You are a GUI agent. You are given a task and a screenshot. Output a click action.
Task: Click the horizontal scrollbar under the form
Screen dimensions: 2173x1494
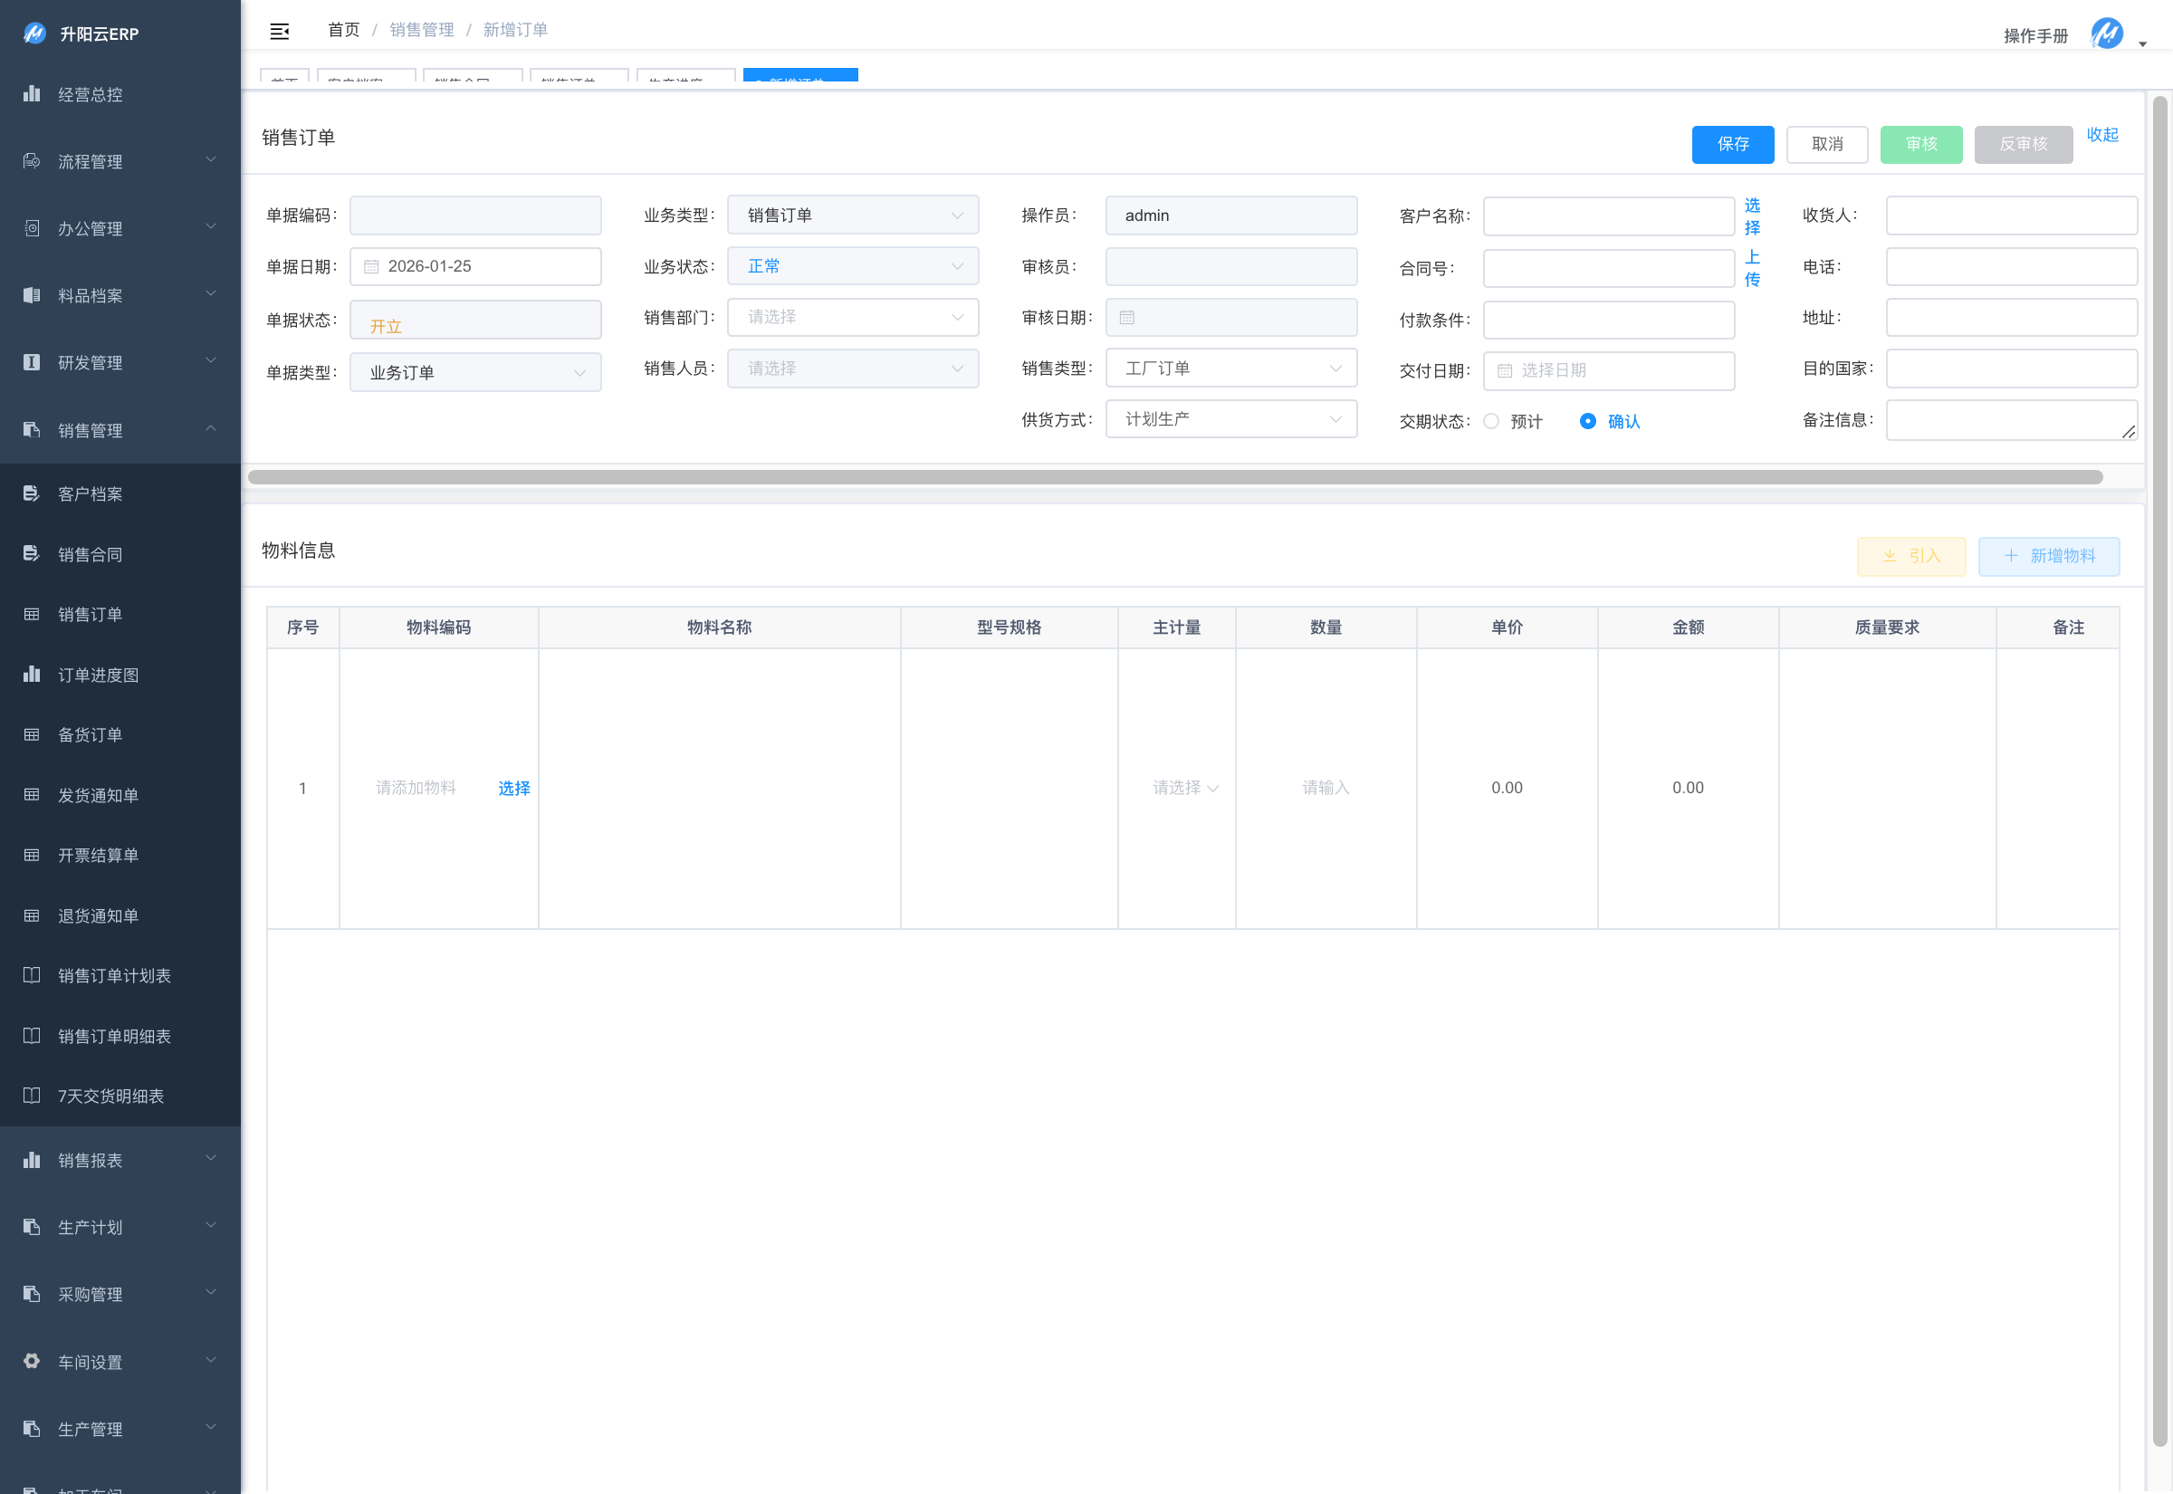[x=1174, y=477]
